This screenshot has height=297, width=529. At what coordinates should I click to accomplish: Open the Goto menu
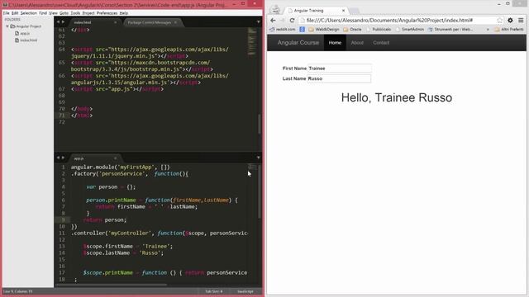[x=64, y=13]
